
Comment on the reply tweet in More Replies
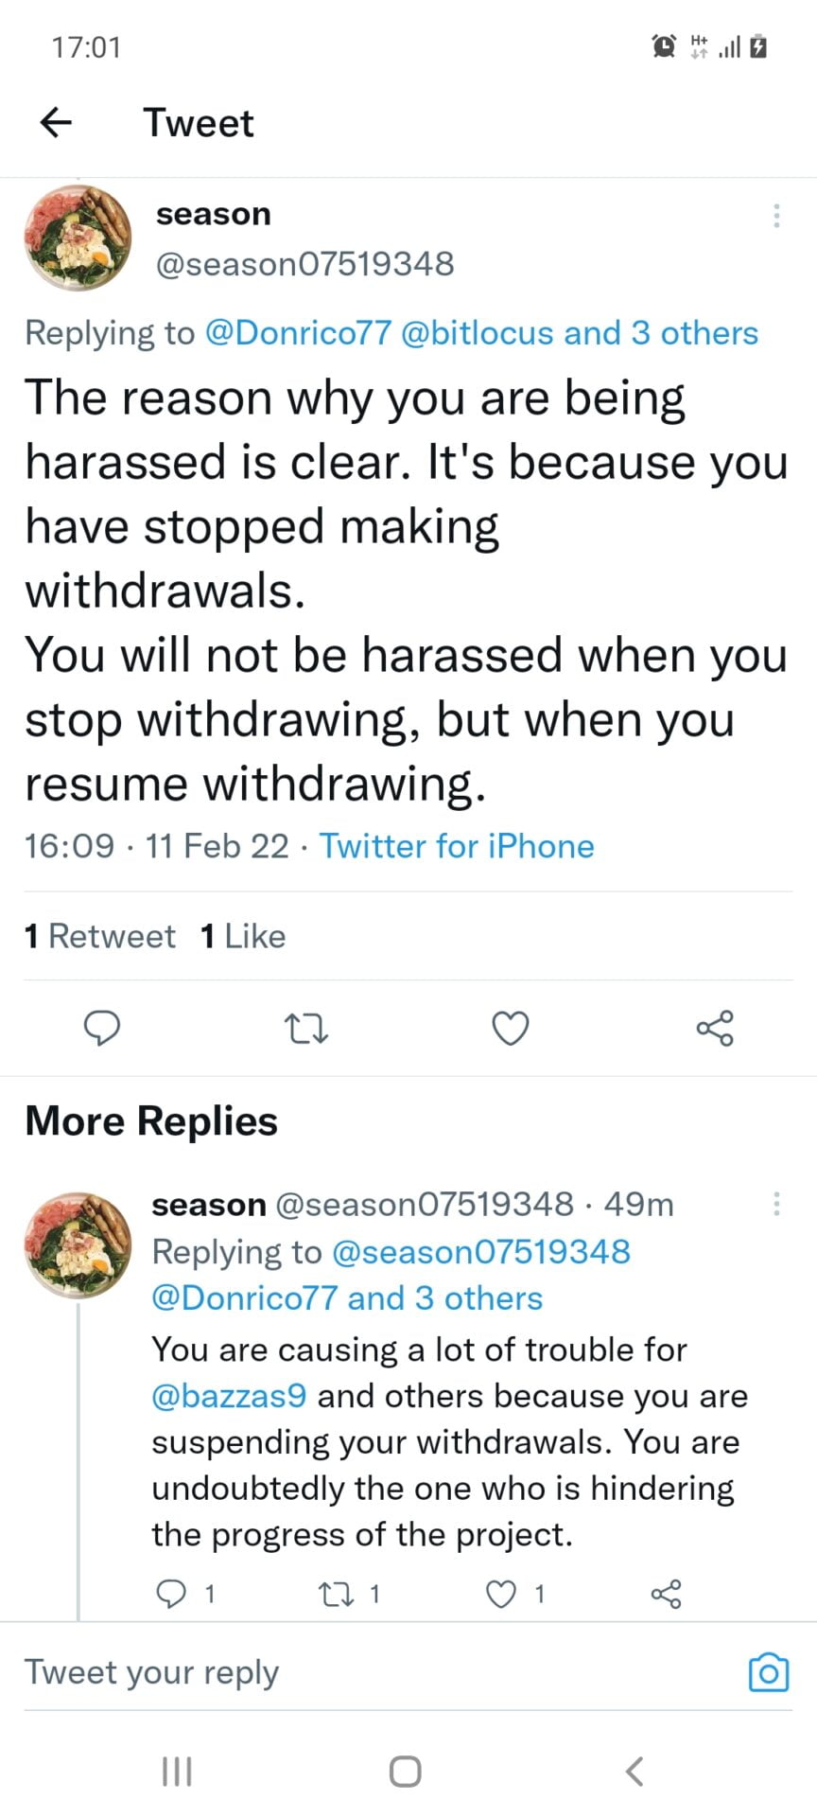coord(171,1595)
